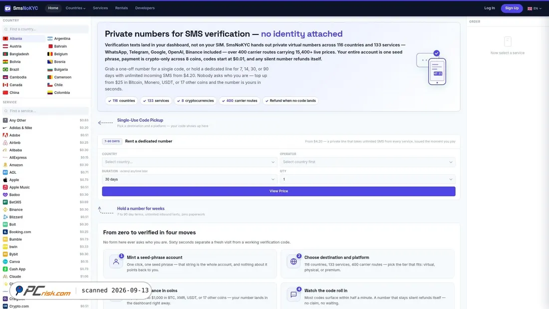
Task: Select the Bolt service row
Action: [x=45, y=225]
